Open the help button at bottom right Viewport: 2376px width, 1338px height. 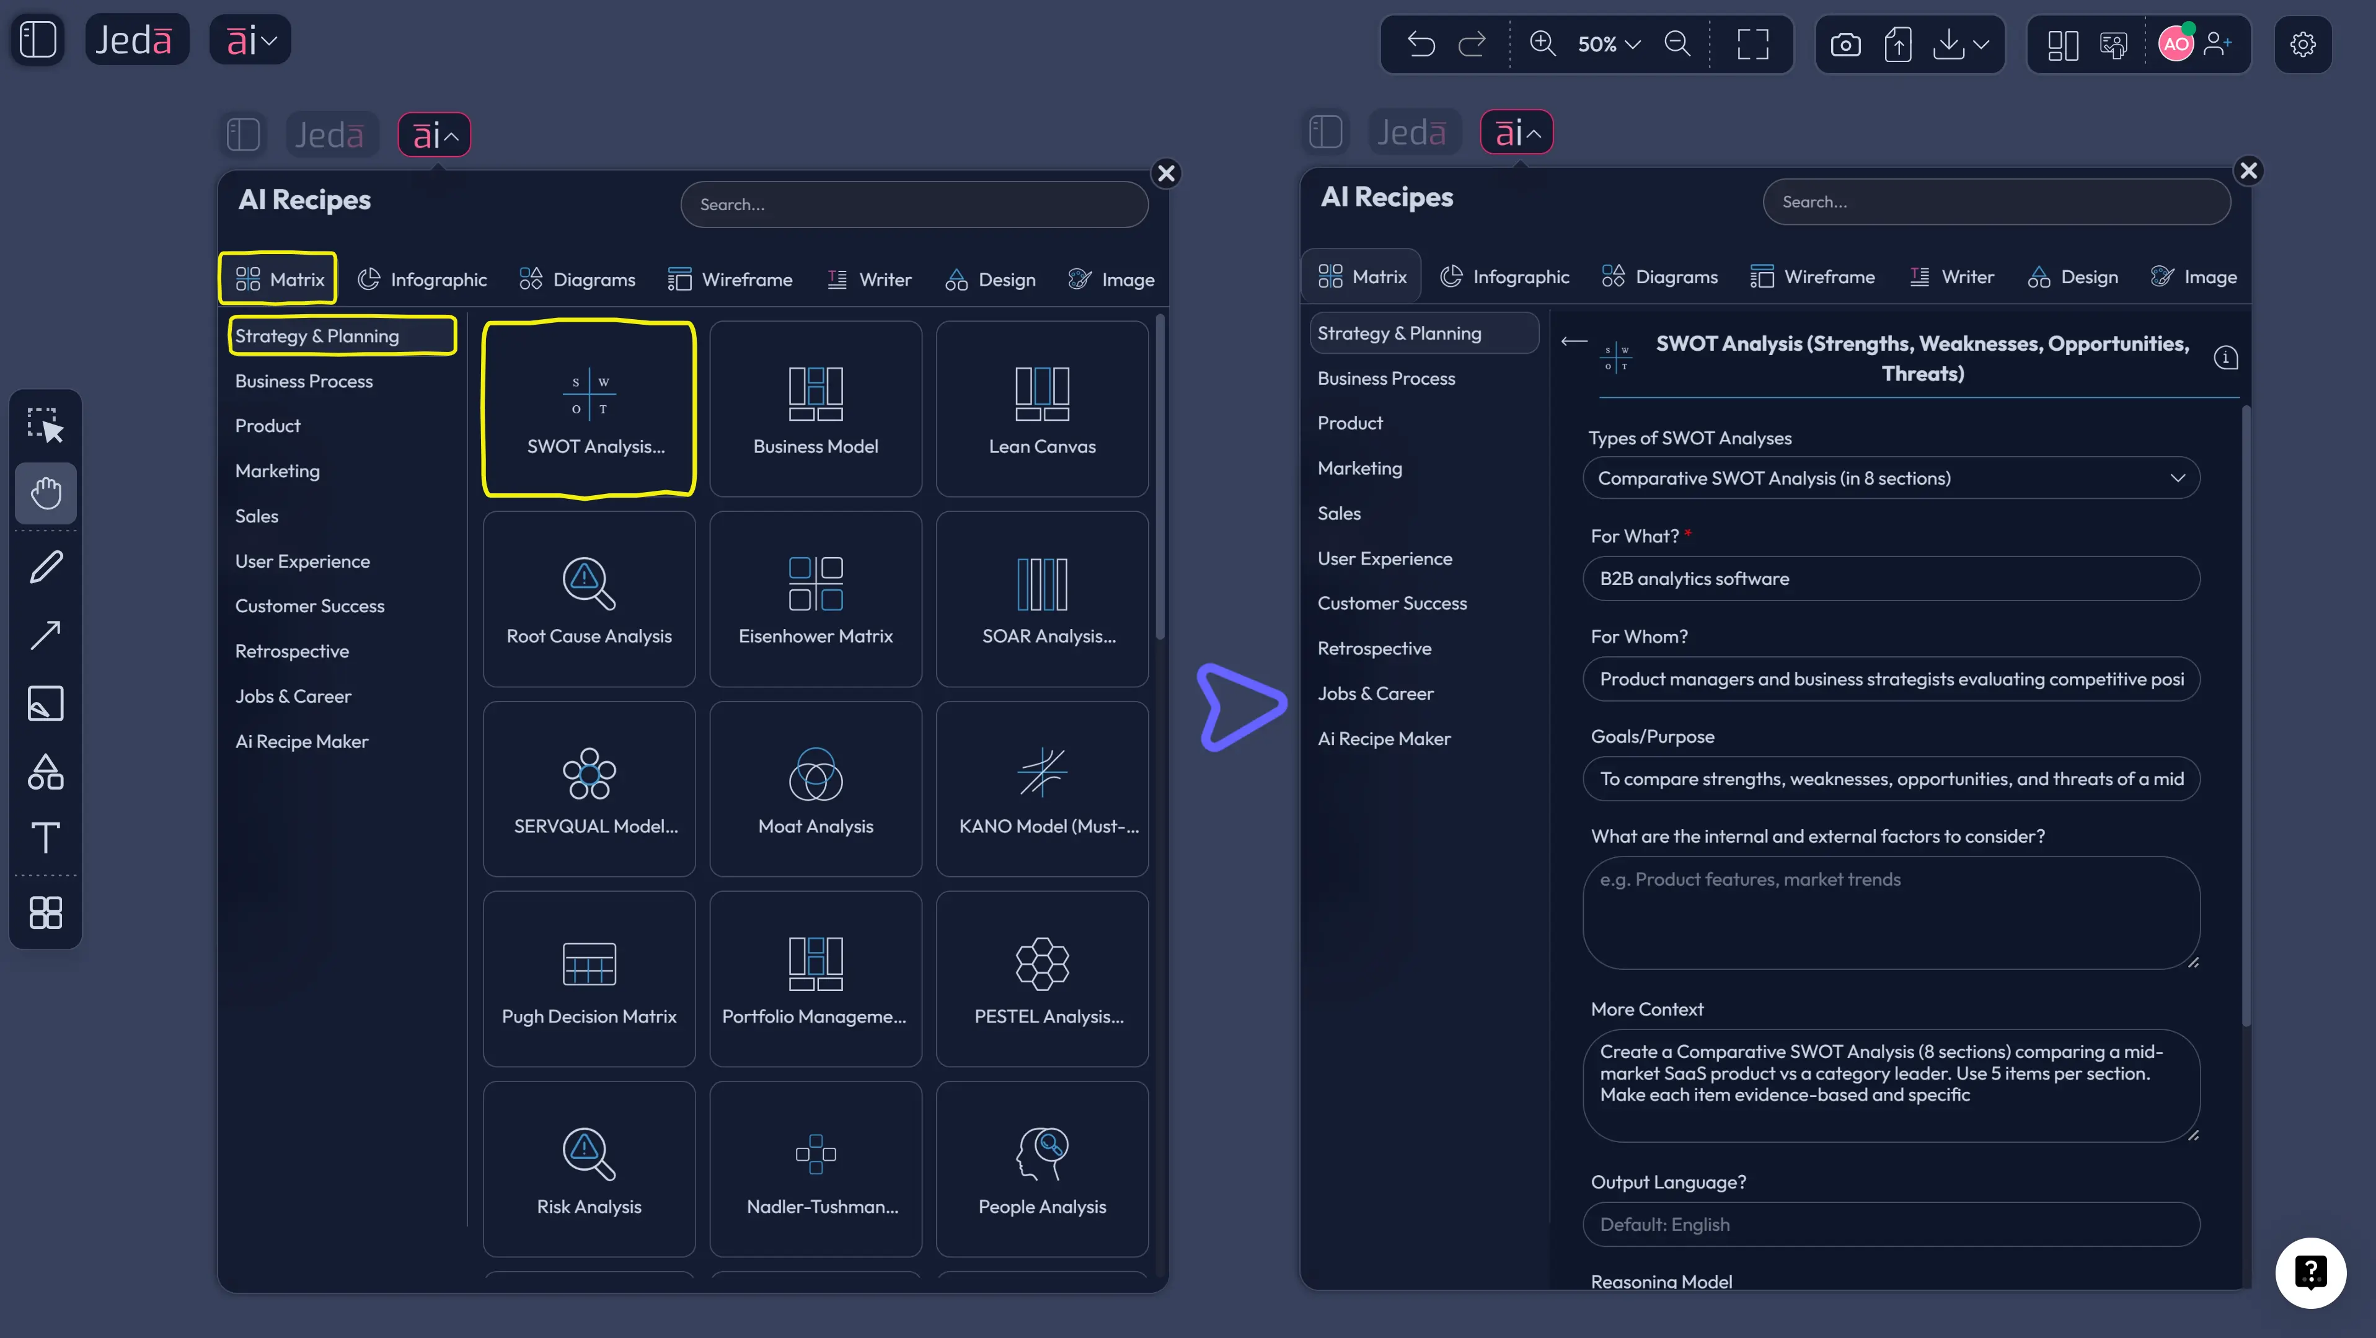(x=2310, y=1272)
